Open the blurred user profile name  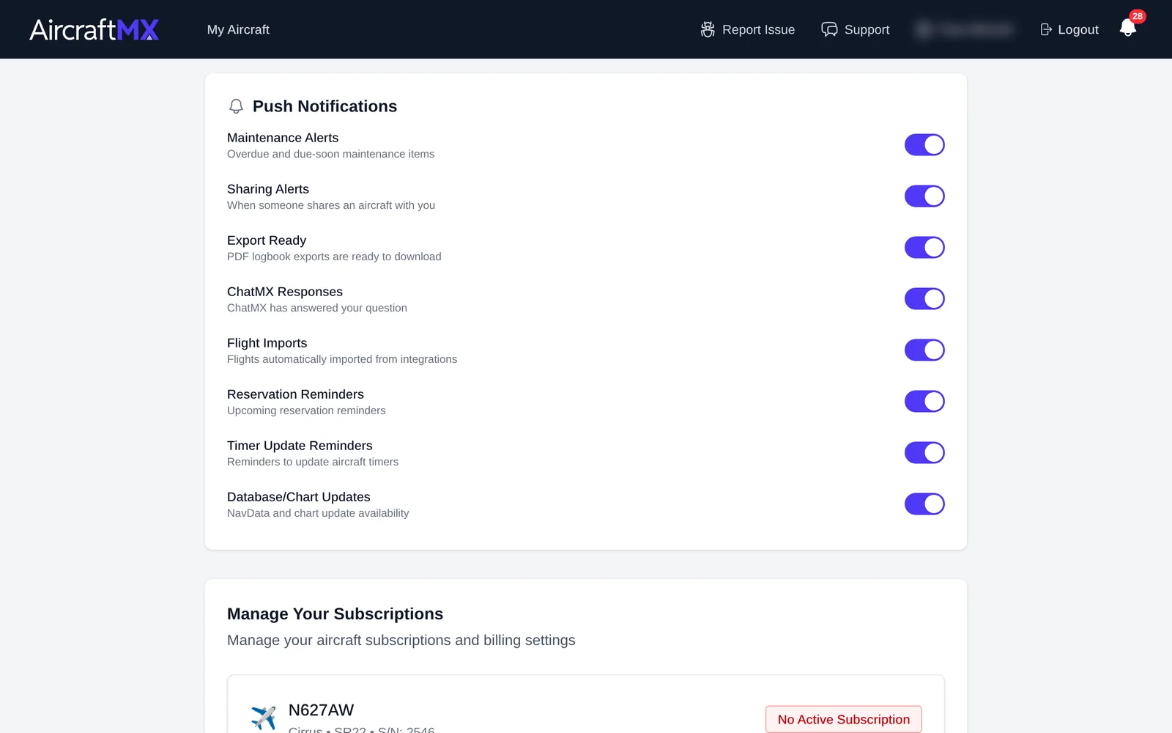(x=965, y=29)
